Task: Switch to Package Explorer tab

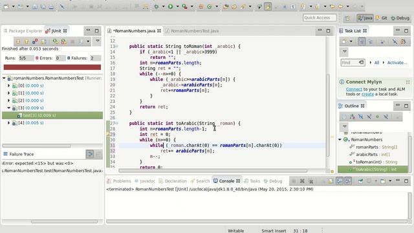Action: [x=23, y=31]
